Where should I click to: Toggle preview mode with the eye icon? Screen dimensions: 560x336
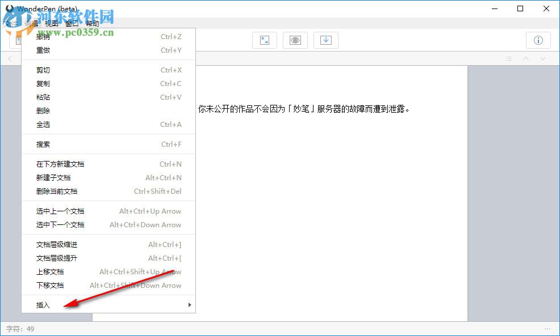[295, 40]
